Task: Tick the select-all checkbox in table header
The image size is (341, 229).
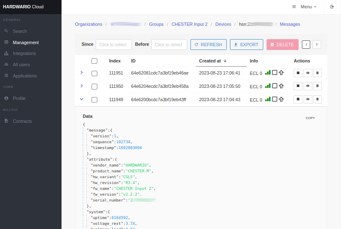Action: pos(94,61)
